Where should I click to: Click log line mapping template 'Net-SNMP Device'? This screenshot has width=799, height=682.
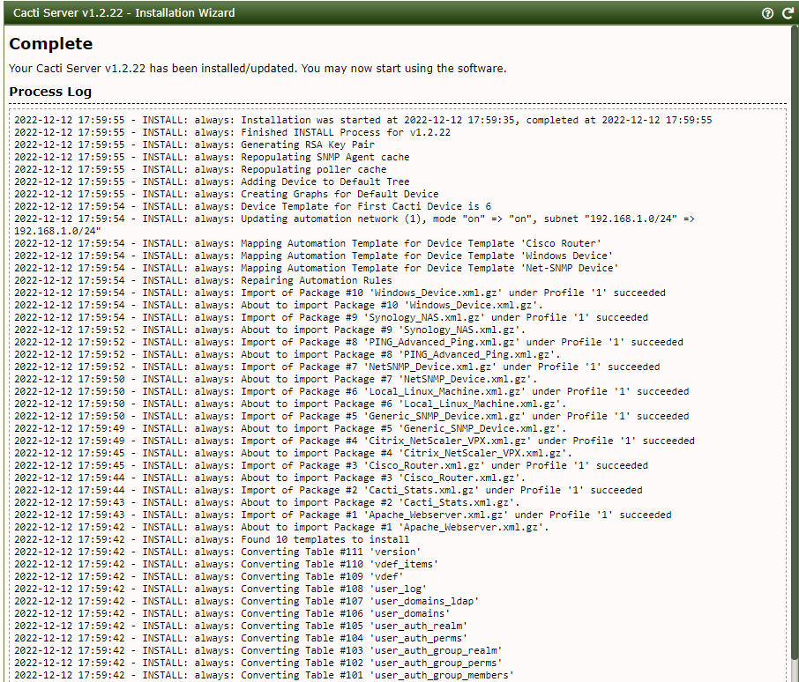[x=317, y=268]
